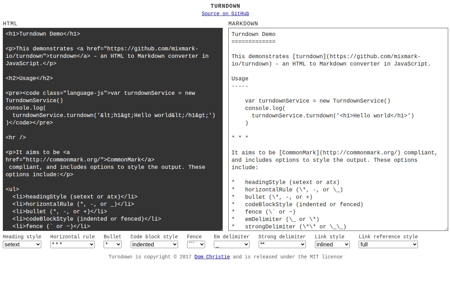Open the Source on GitHub link
Screen dimensions: 451x282
(x=225, y=14)
